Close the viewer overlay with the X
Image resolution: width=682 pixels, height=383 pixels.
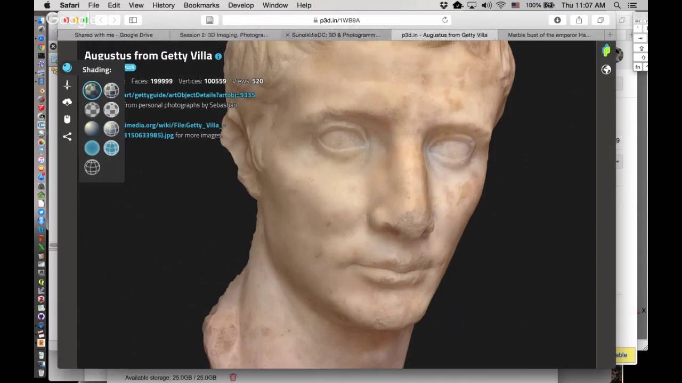pos(53,47)
